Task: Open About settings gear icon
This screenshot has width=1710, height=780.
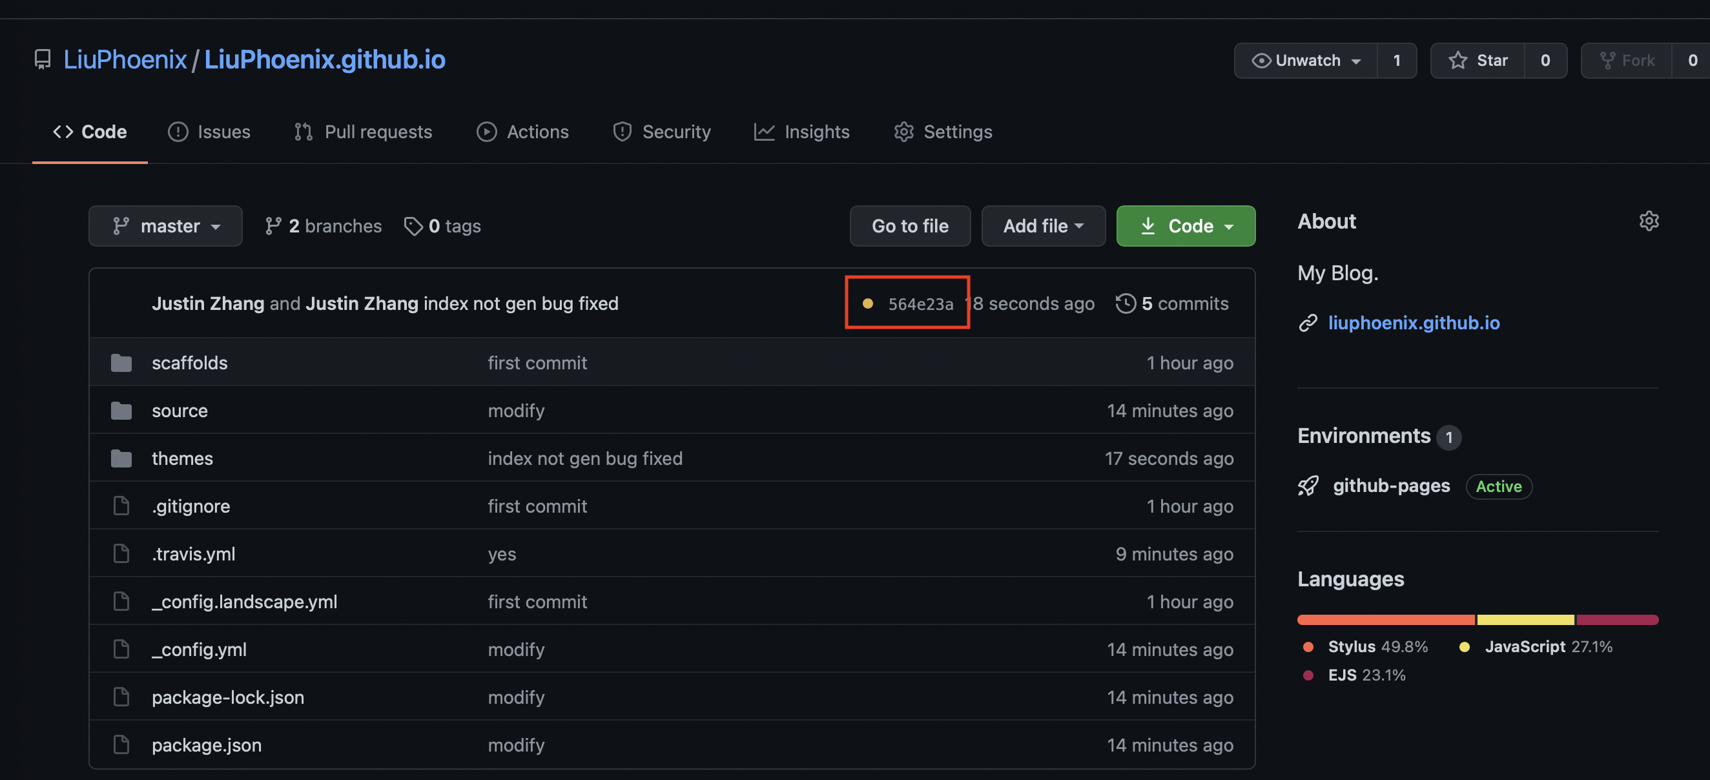Action: [1649, 220]
